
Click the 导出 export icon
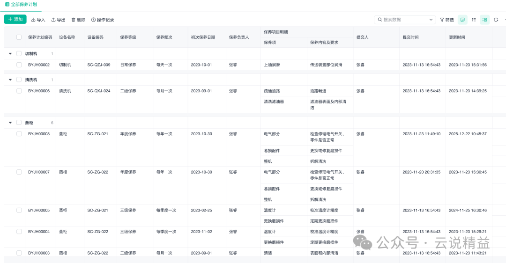53,20
